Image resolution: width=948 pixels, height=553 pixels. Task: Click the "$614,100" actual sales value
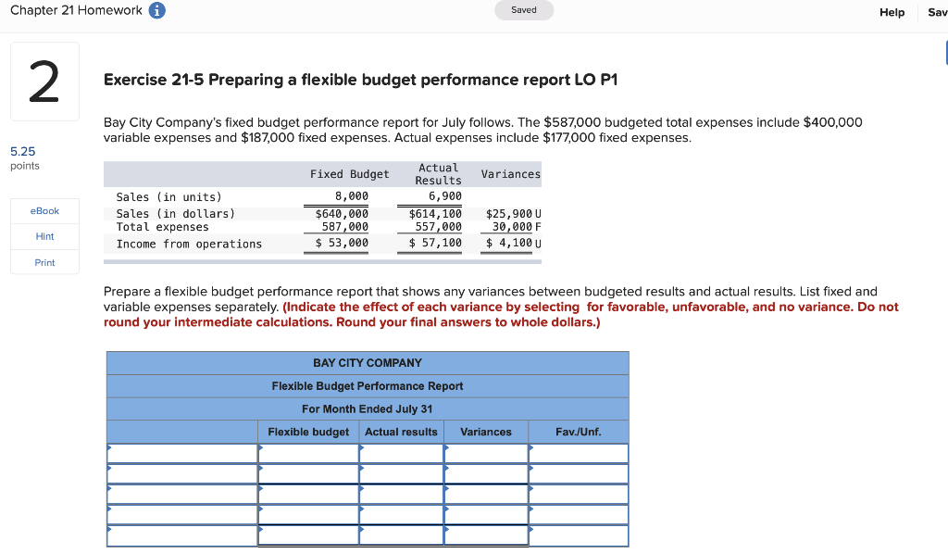tap(435, 214)
